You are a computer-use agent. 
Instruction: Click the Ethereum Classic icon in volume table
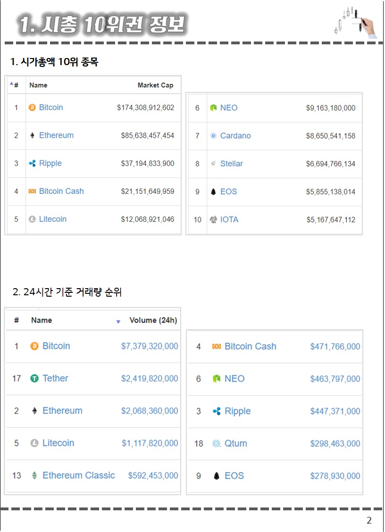34,475
